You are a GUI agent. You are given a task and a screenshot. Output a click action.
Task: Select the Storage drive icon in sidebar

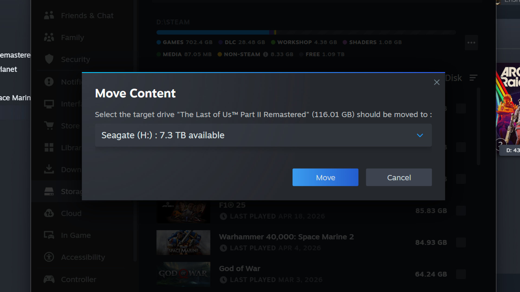(49, 191)
